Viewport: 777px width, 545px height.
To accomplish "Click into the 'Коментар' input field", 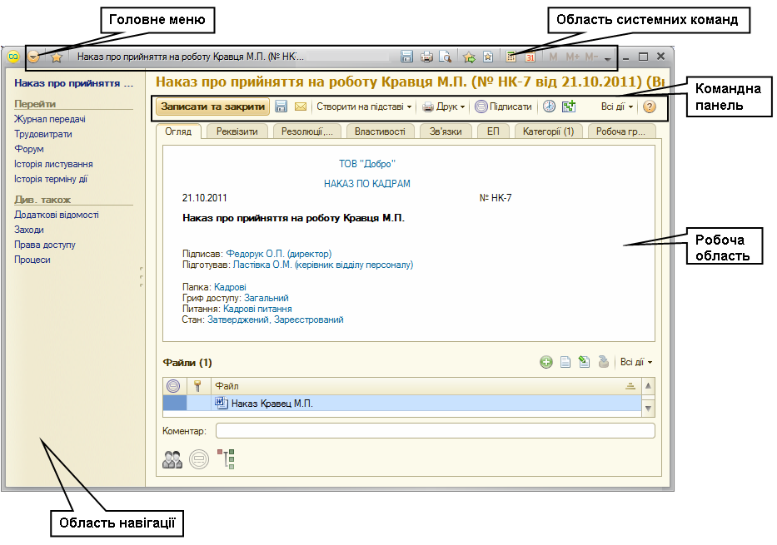I will 435,431.
